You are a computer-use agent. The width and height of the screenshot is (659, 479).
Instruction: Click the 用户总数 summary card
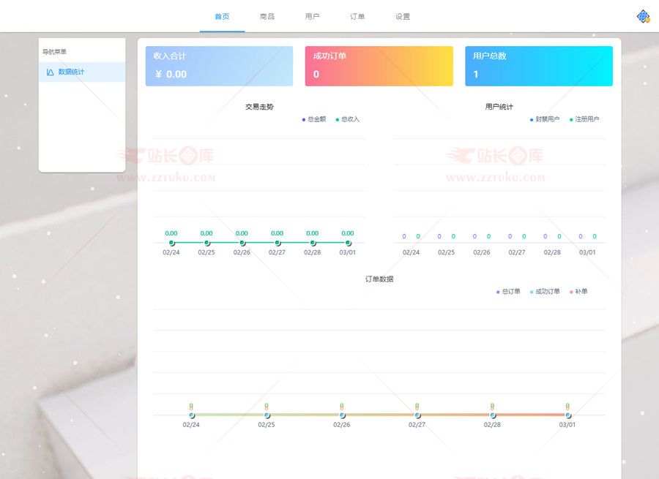(538, 66)
